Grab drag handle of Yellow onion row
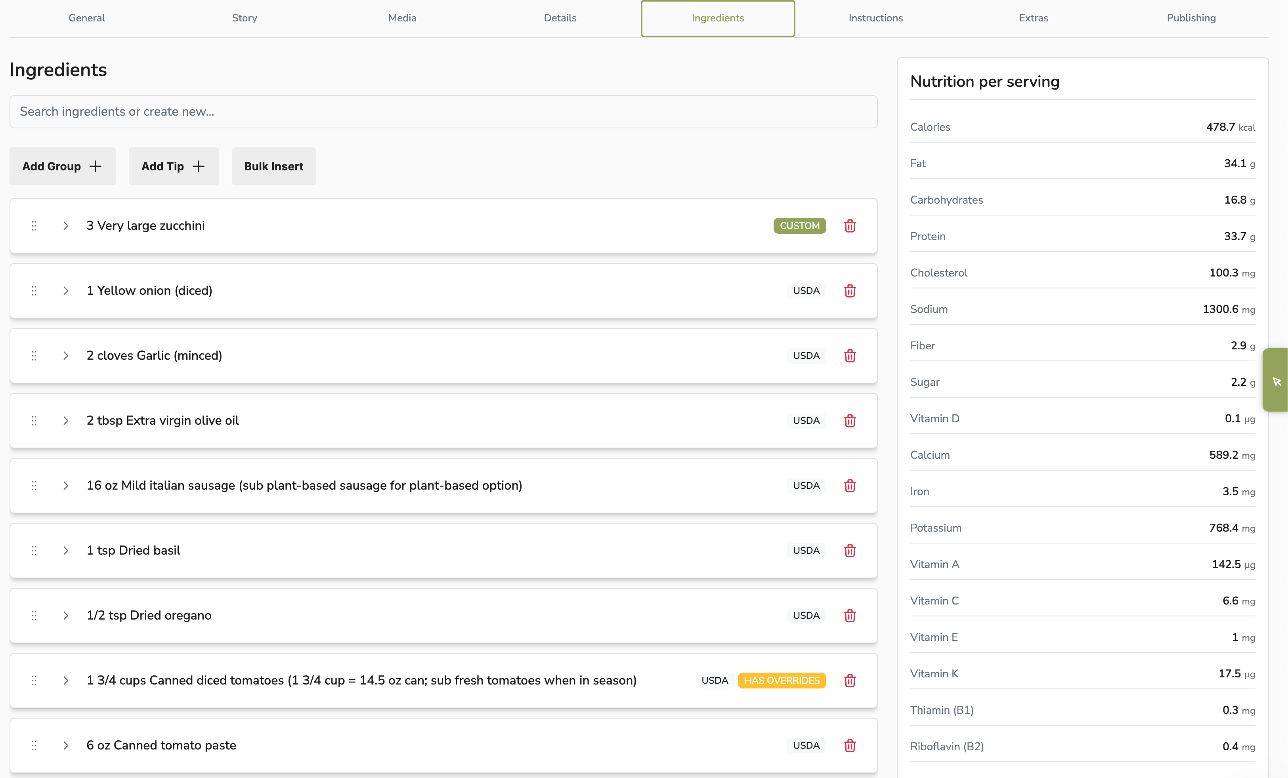 (x=34, y=290)
